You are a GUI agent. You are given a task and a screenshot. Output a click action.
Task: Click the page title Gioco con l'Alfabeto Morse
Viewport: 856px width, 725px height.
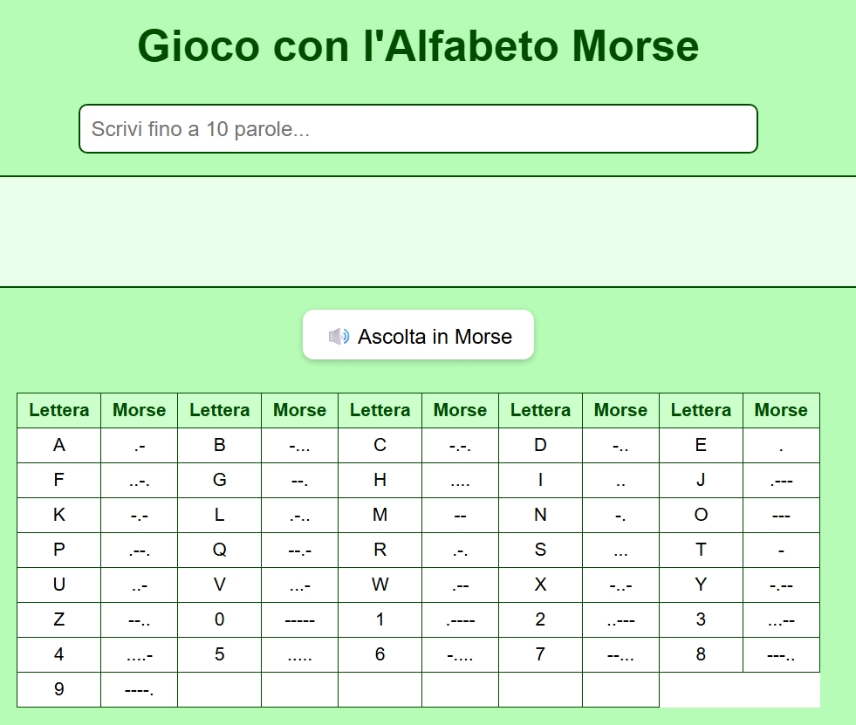(x=418, y=45)
